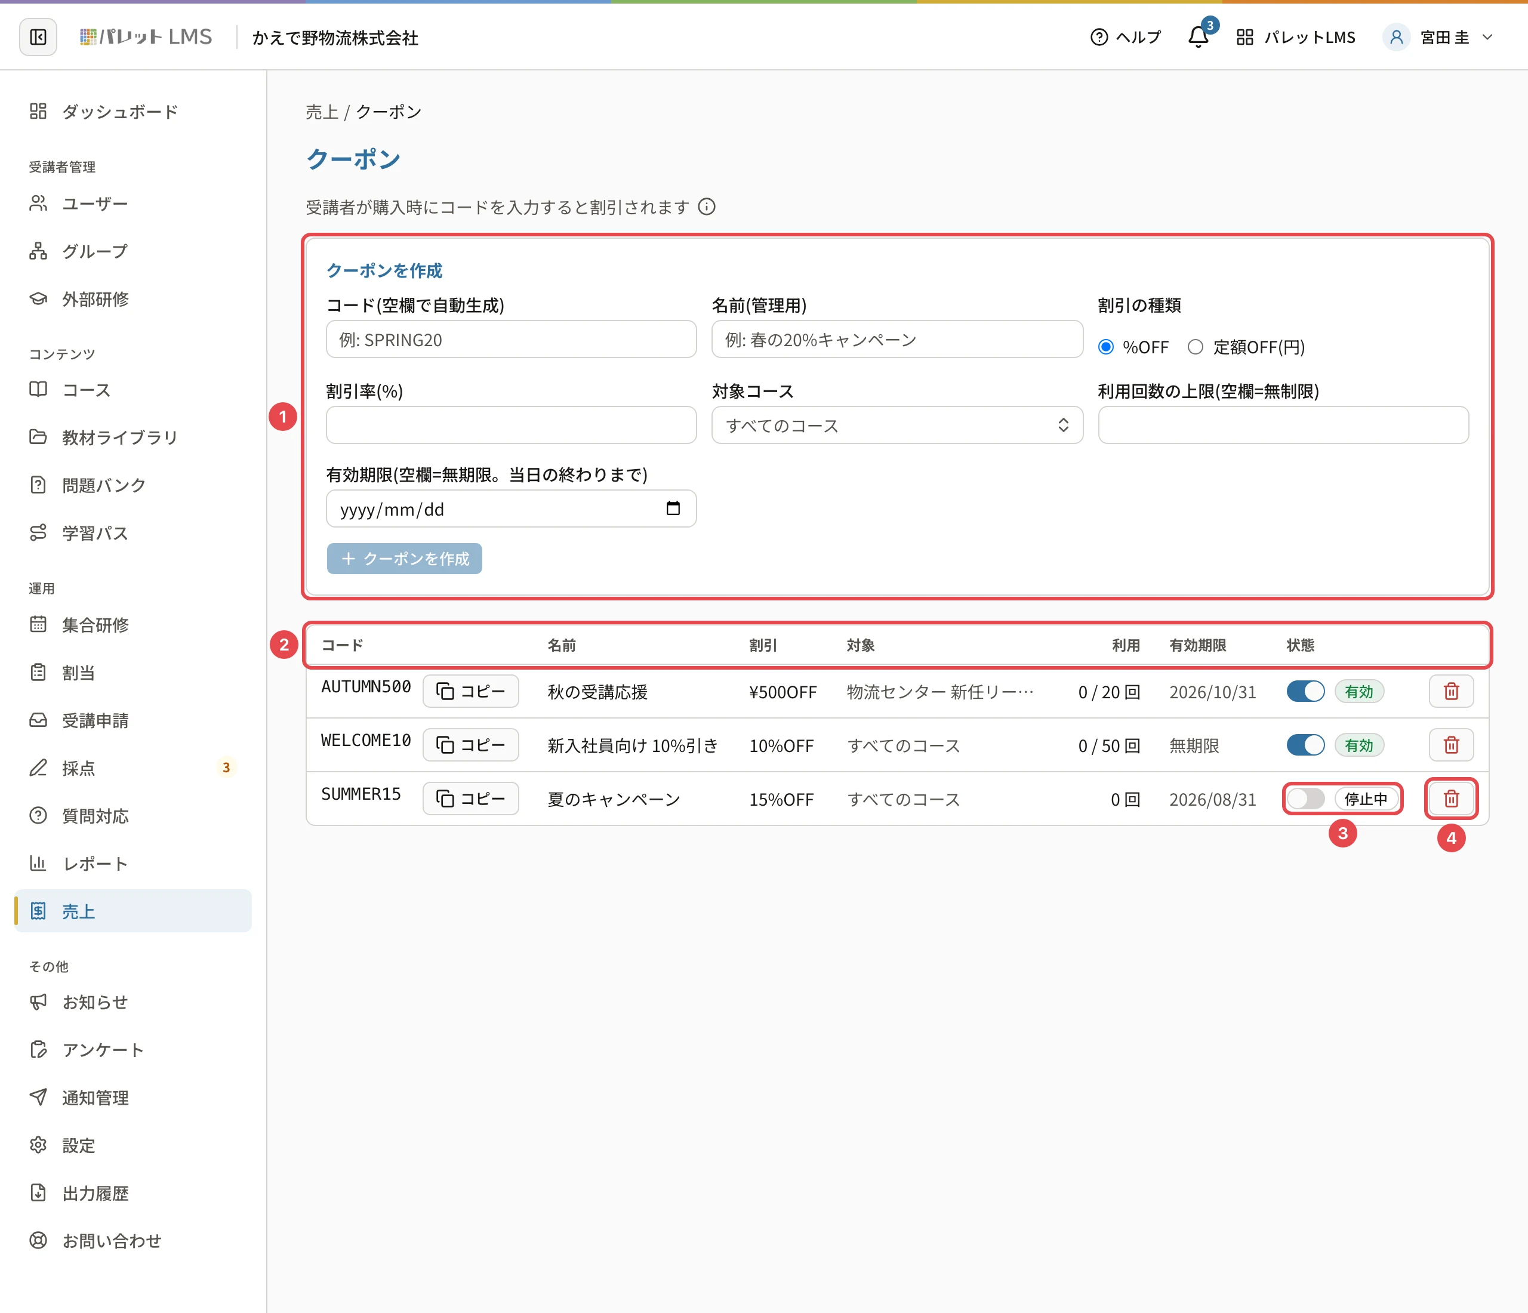Copy the SUMMER15 code
Viewport: 1528px width, 1313px height.
click(x=470, y=799)
